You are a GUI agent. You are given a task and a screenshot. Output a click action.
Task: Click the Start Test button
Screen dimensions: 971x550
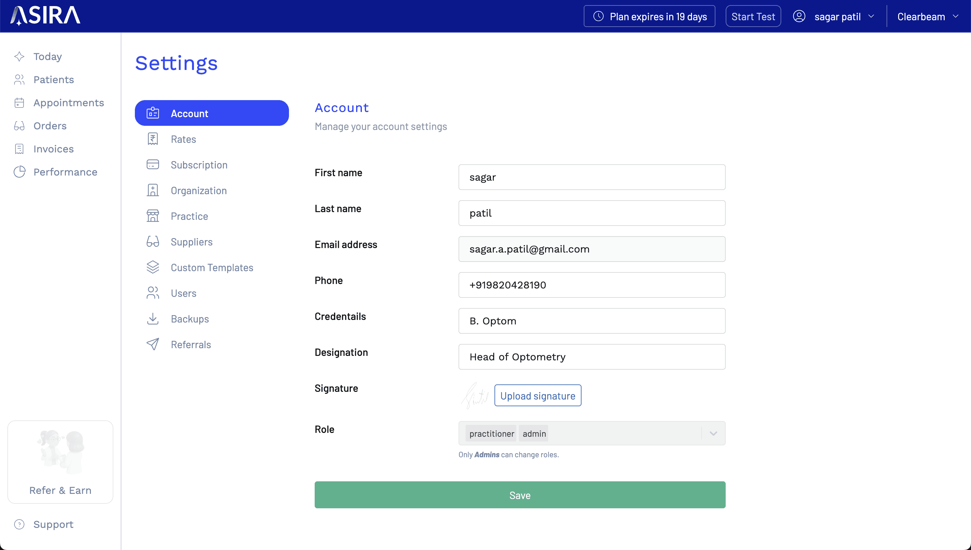click(753, 17)
